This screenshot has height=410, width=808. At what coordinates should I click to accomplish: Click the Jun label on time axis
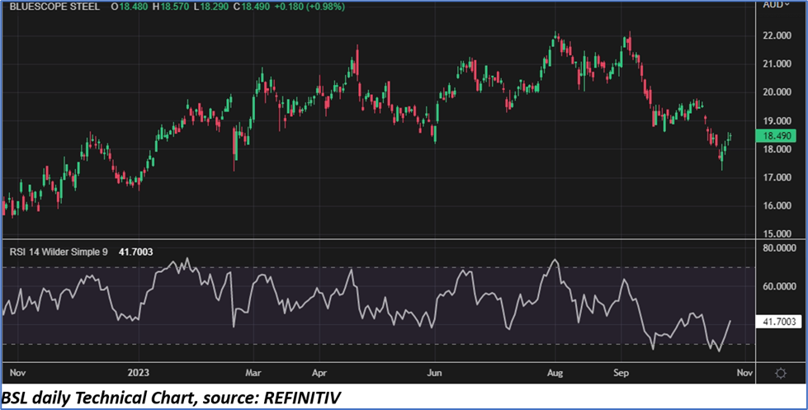pos(434,372)
